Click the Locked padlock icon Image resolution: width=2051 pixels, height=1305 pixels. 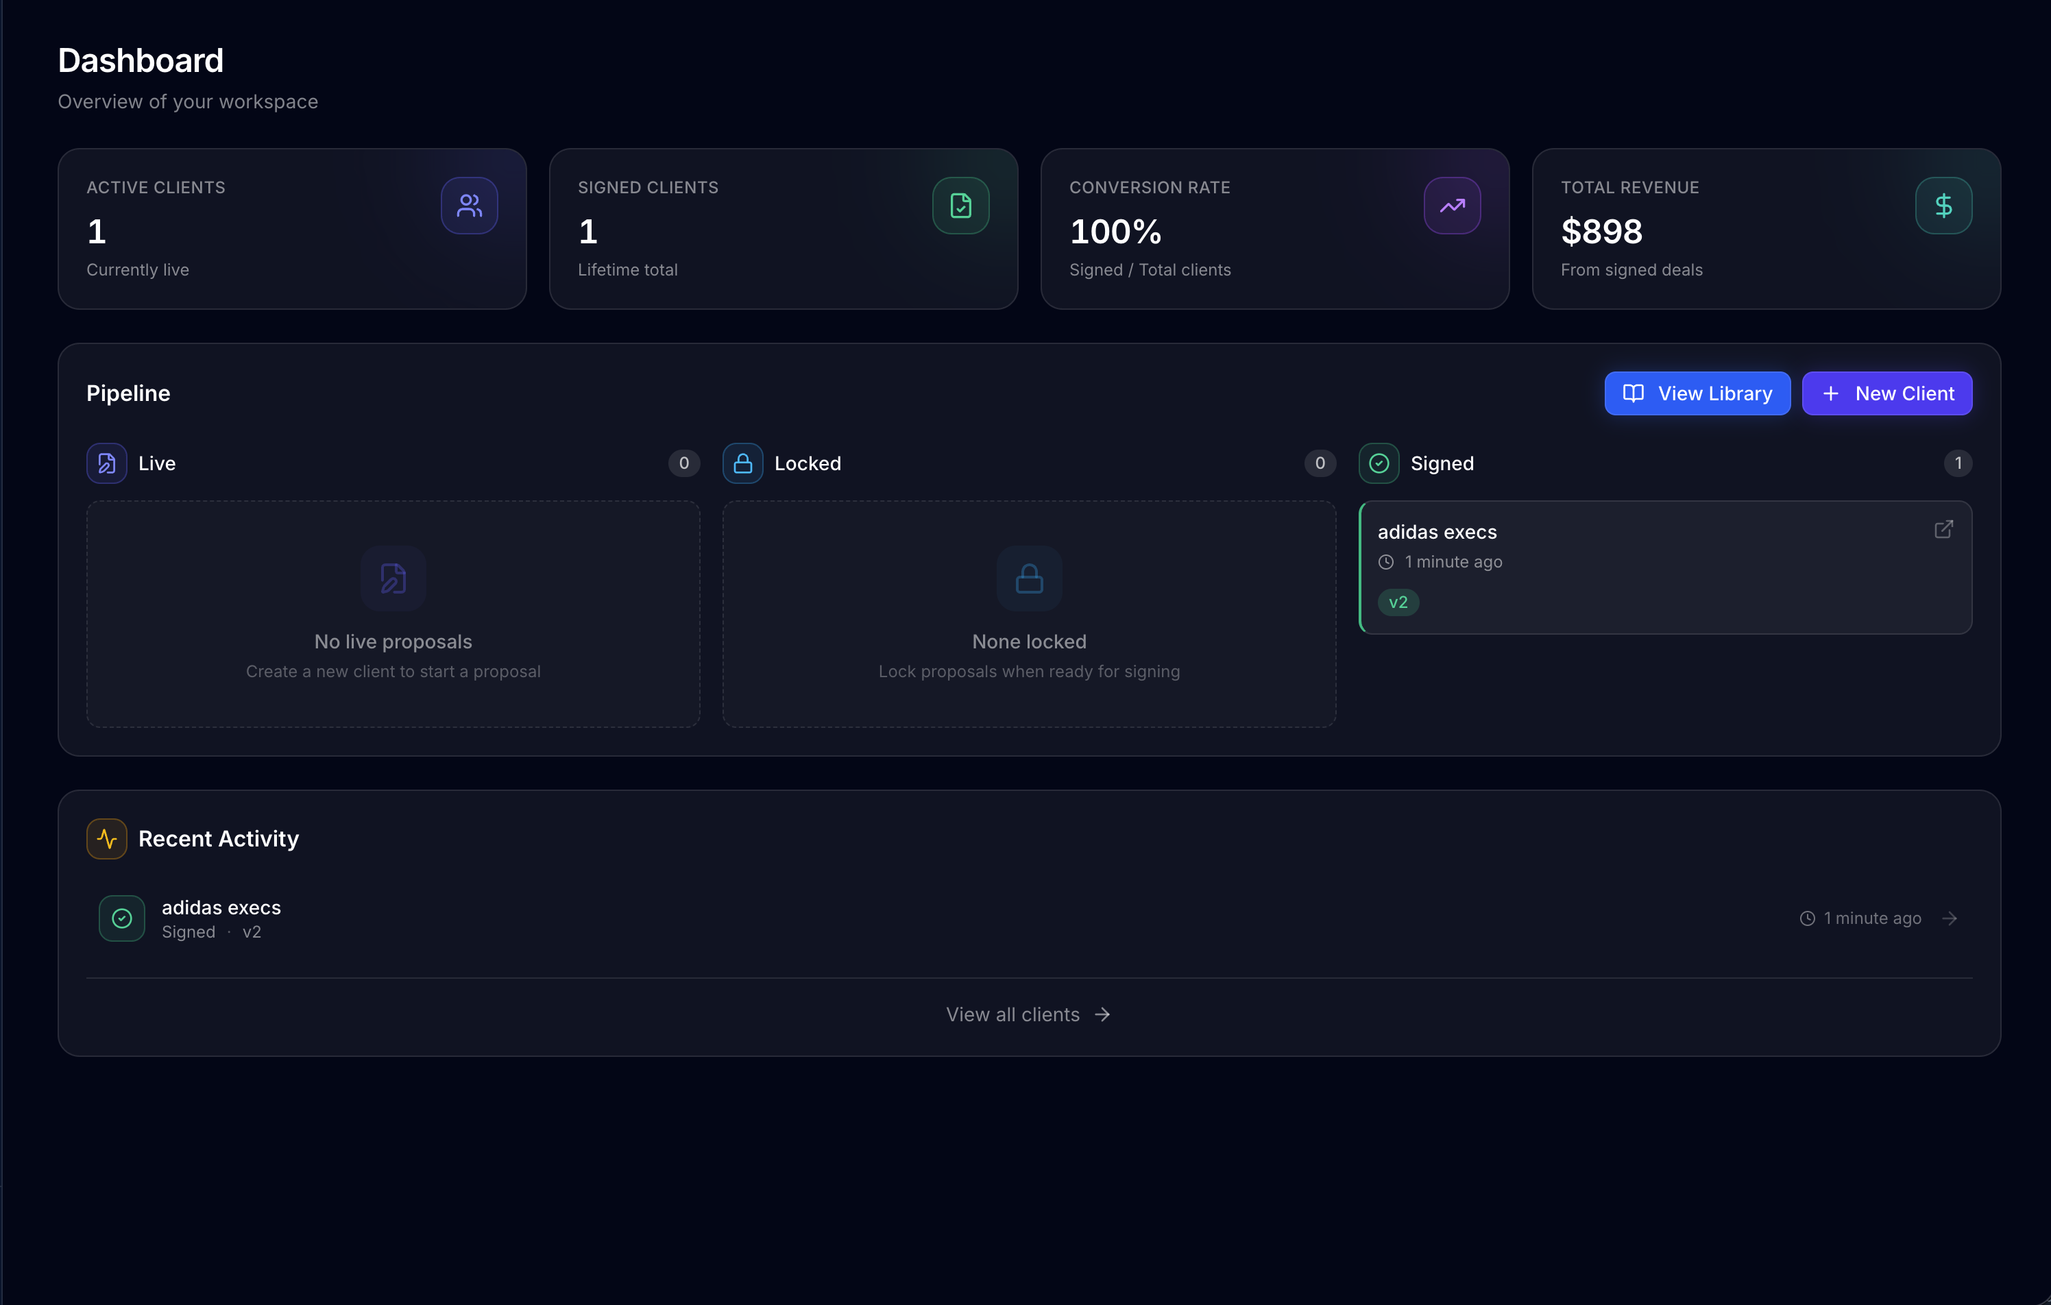click(x=742, y=463)
